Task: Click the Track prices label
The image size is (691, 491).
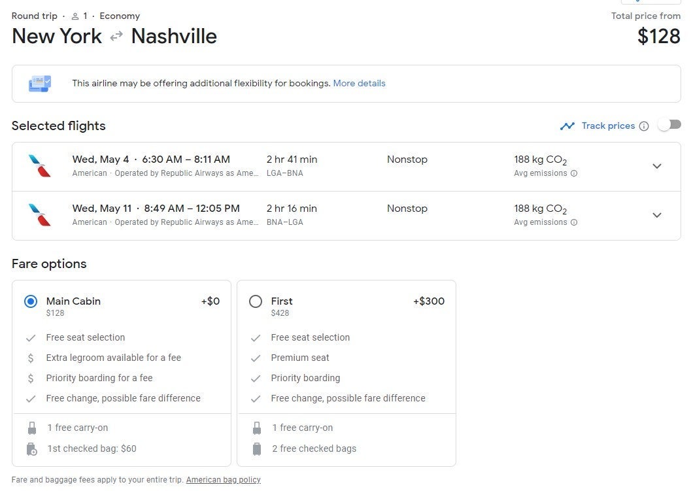Action: [x=608, y=126]
